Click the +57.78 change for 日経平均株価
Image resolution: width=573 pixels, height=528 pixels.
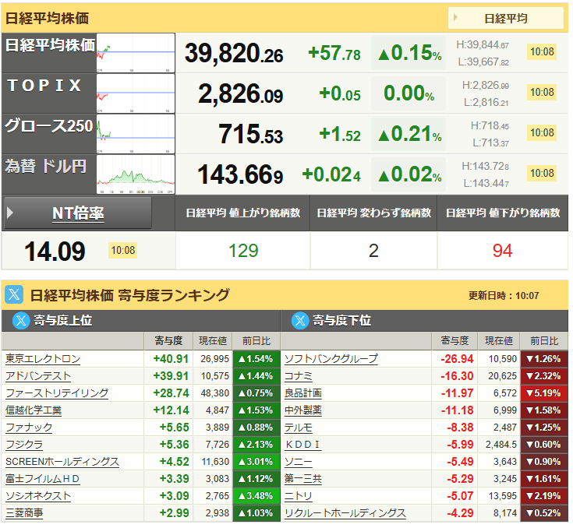tap(334, 53)
